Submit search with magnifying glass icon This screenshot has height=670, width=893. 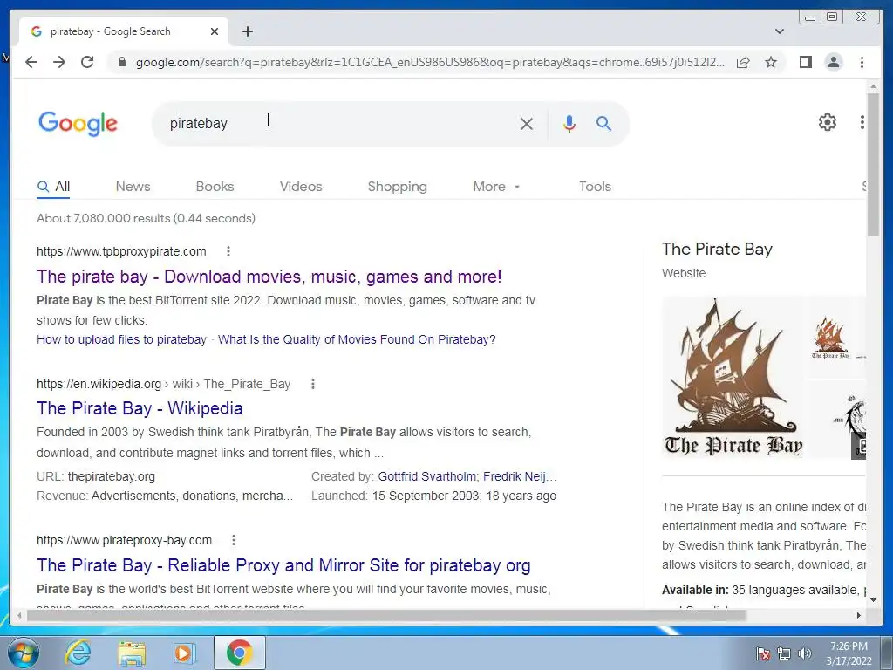coord(603,124)
